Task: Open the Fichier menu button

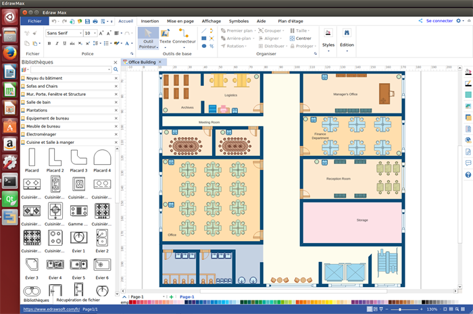Action: 34,21
